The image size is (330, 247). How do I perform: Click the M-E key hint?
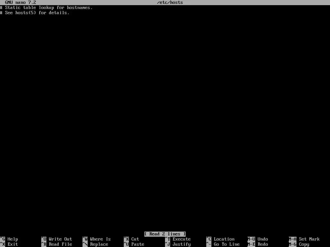click(251, 244)
